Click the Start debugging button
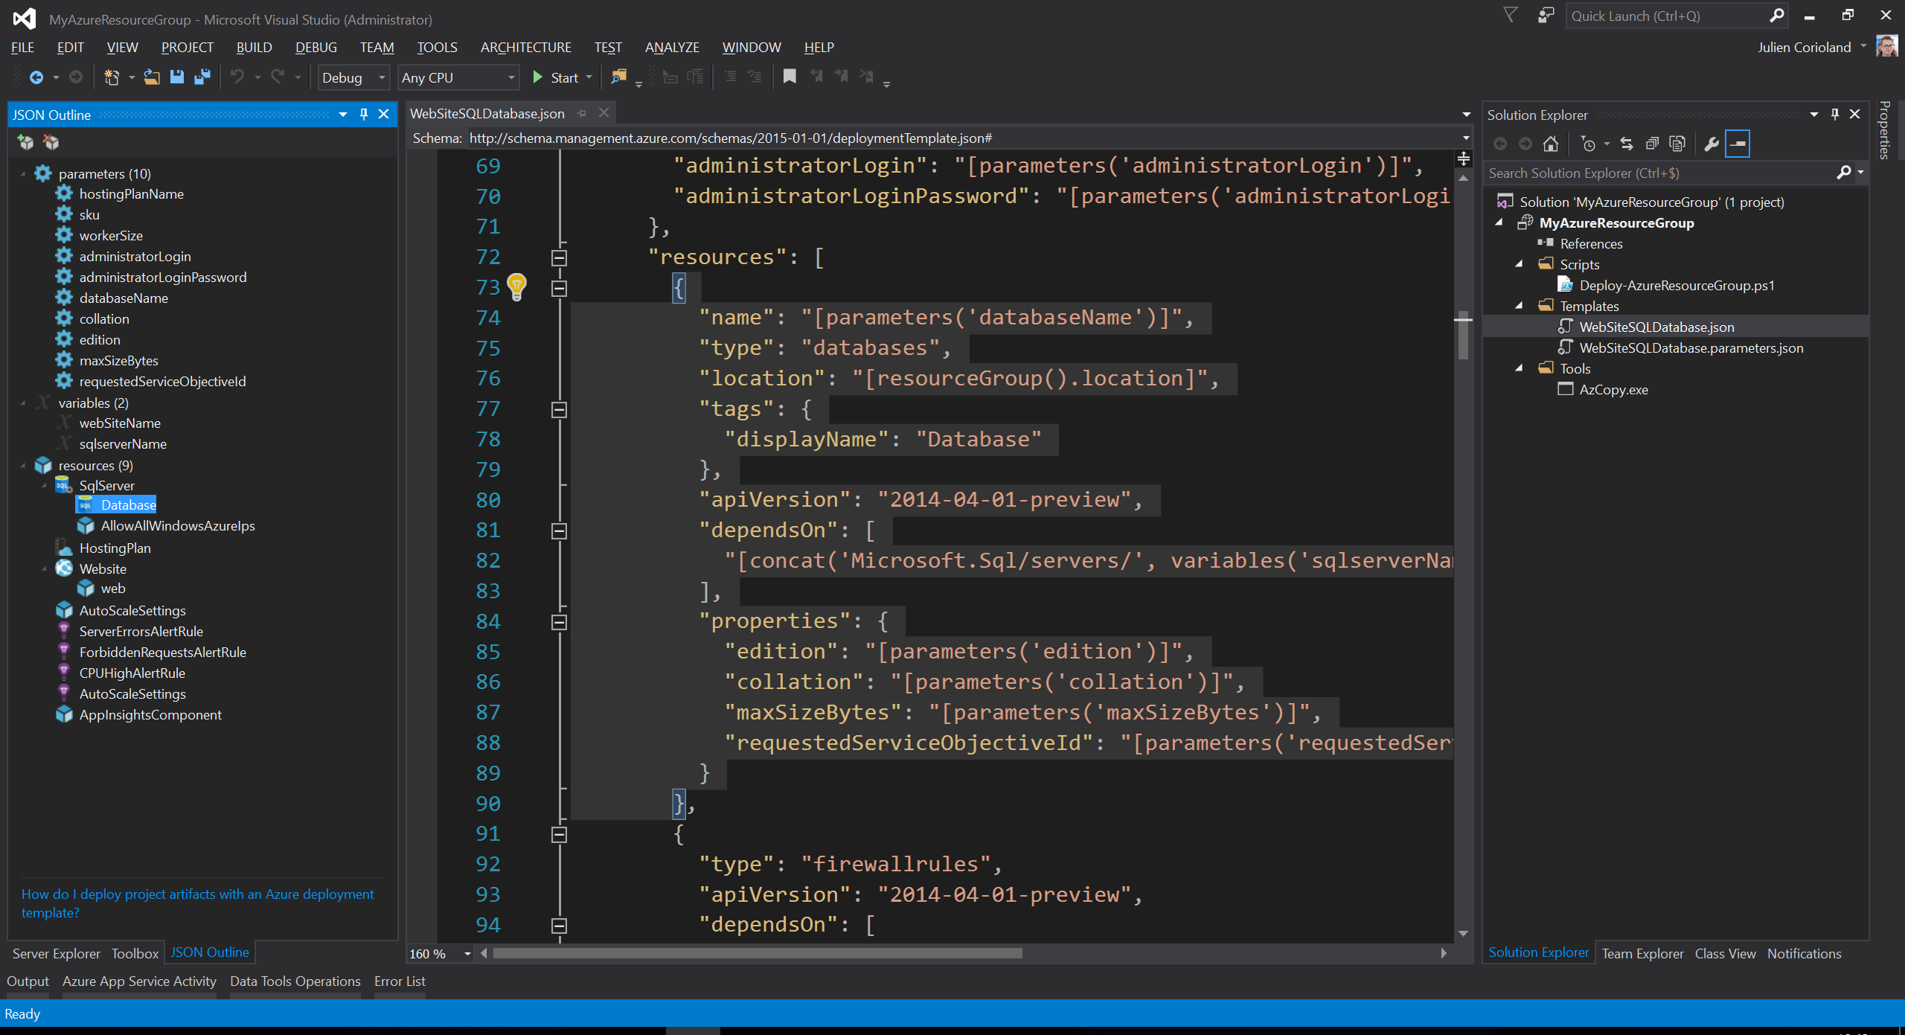 coord(555,77)
